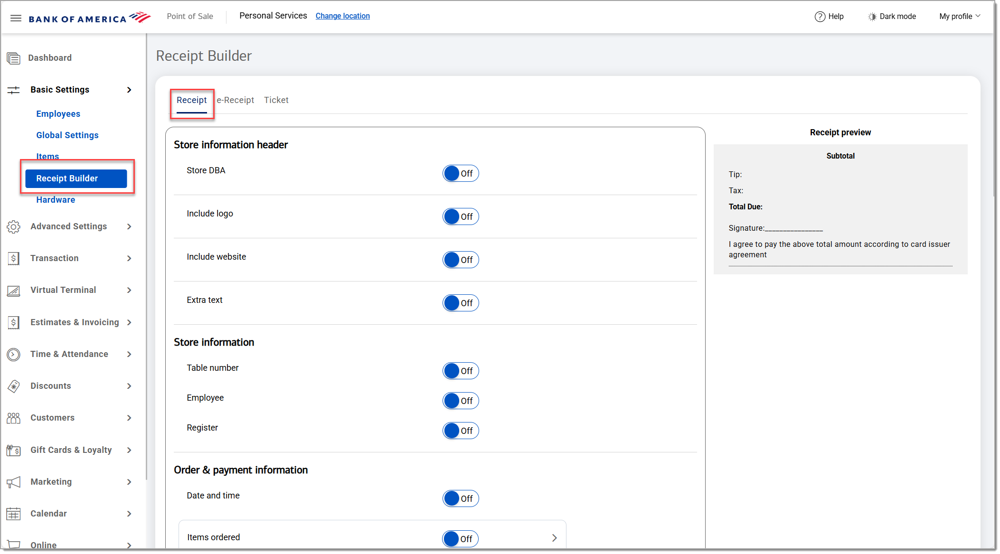Click the Change location link

pos(342,16)
